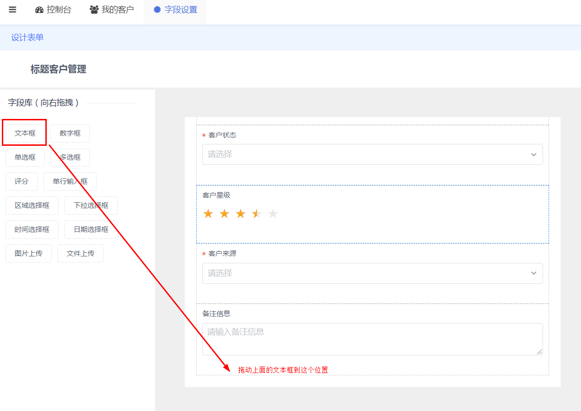Click the 标题客户管理 form title
The width and height of the screenshot is (581, 411).
[x=58, y=69]
